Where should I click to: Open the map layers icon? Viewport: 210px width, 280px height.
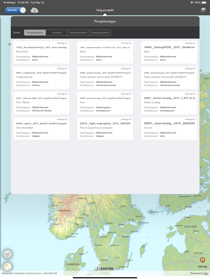click(x=203, y=10)
